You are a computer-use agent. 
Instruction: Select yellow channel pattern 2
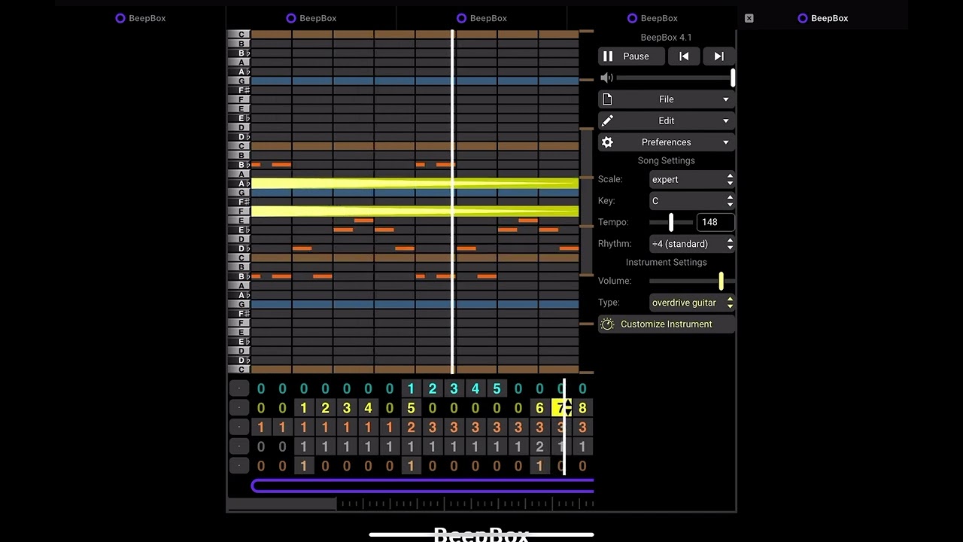(325, 408)
